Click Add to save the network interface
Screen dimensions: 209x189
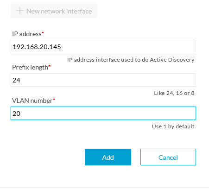click(x=108, y=157)
